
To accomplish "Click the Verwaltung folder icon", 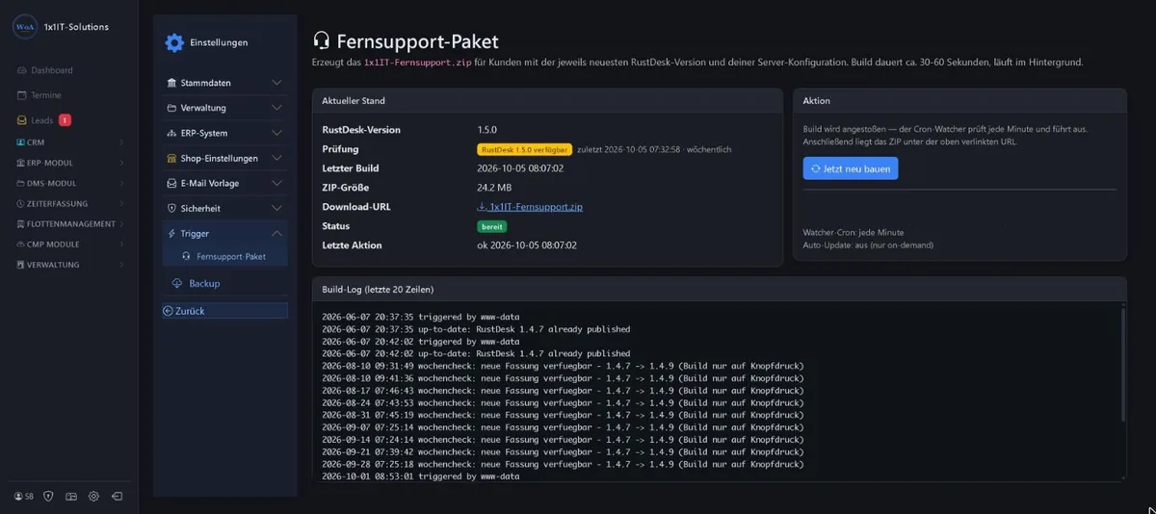I will click(x=171, y=108).
